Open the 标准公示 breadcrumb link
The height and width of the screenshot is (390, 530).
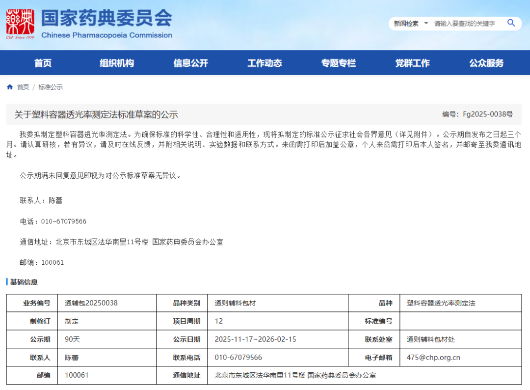click(x=51, y=87)
